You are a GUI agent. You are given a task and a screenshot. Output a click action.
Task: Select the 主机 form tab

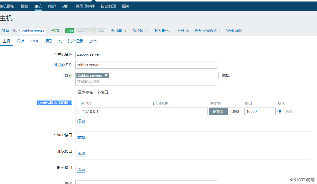[x=7, y=41]
